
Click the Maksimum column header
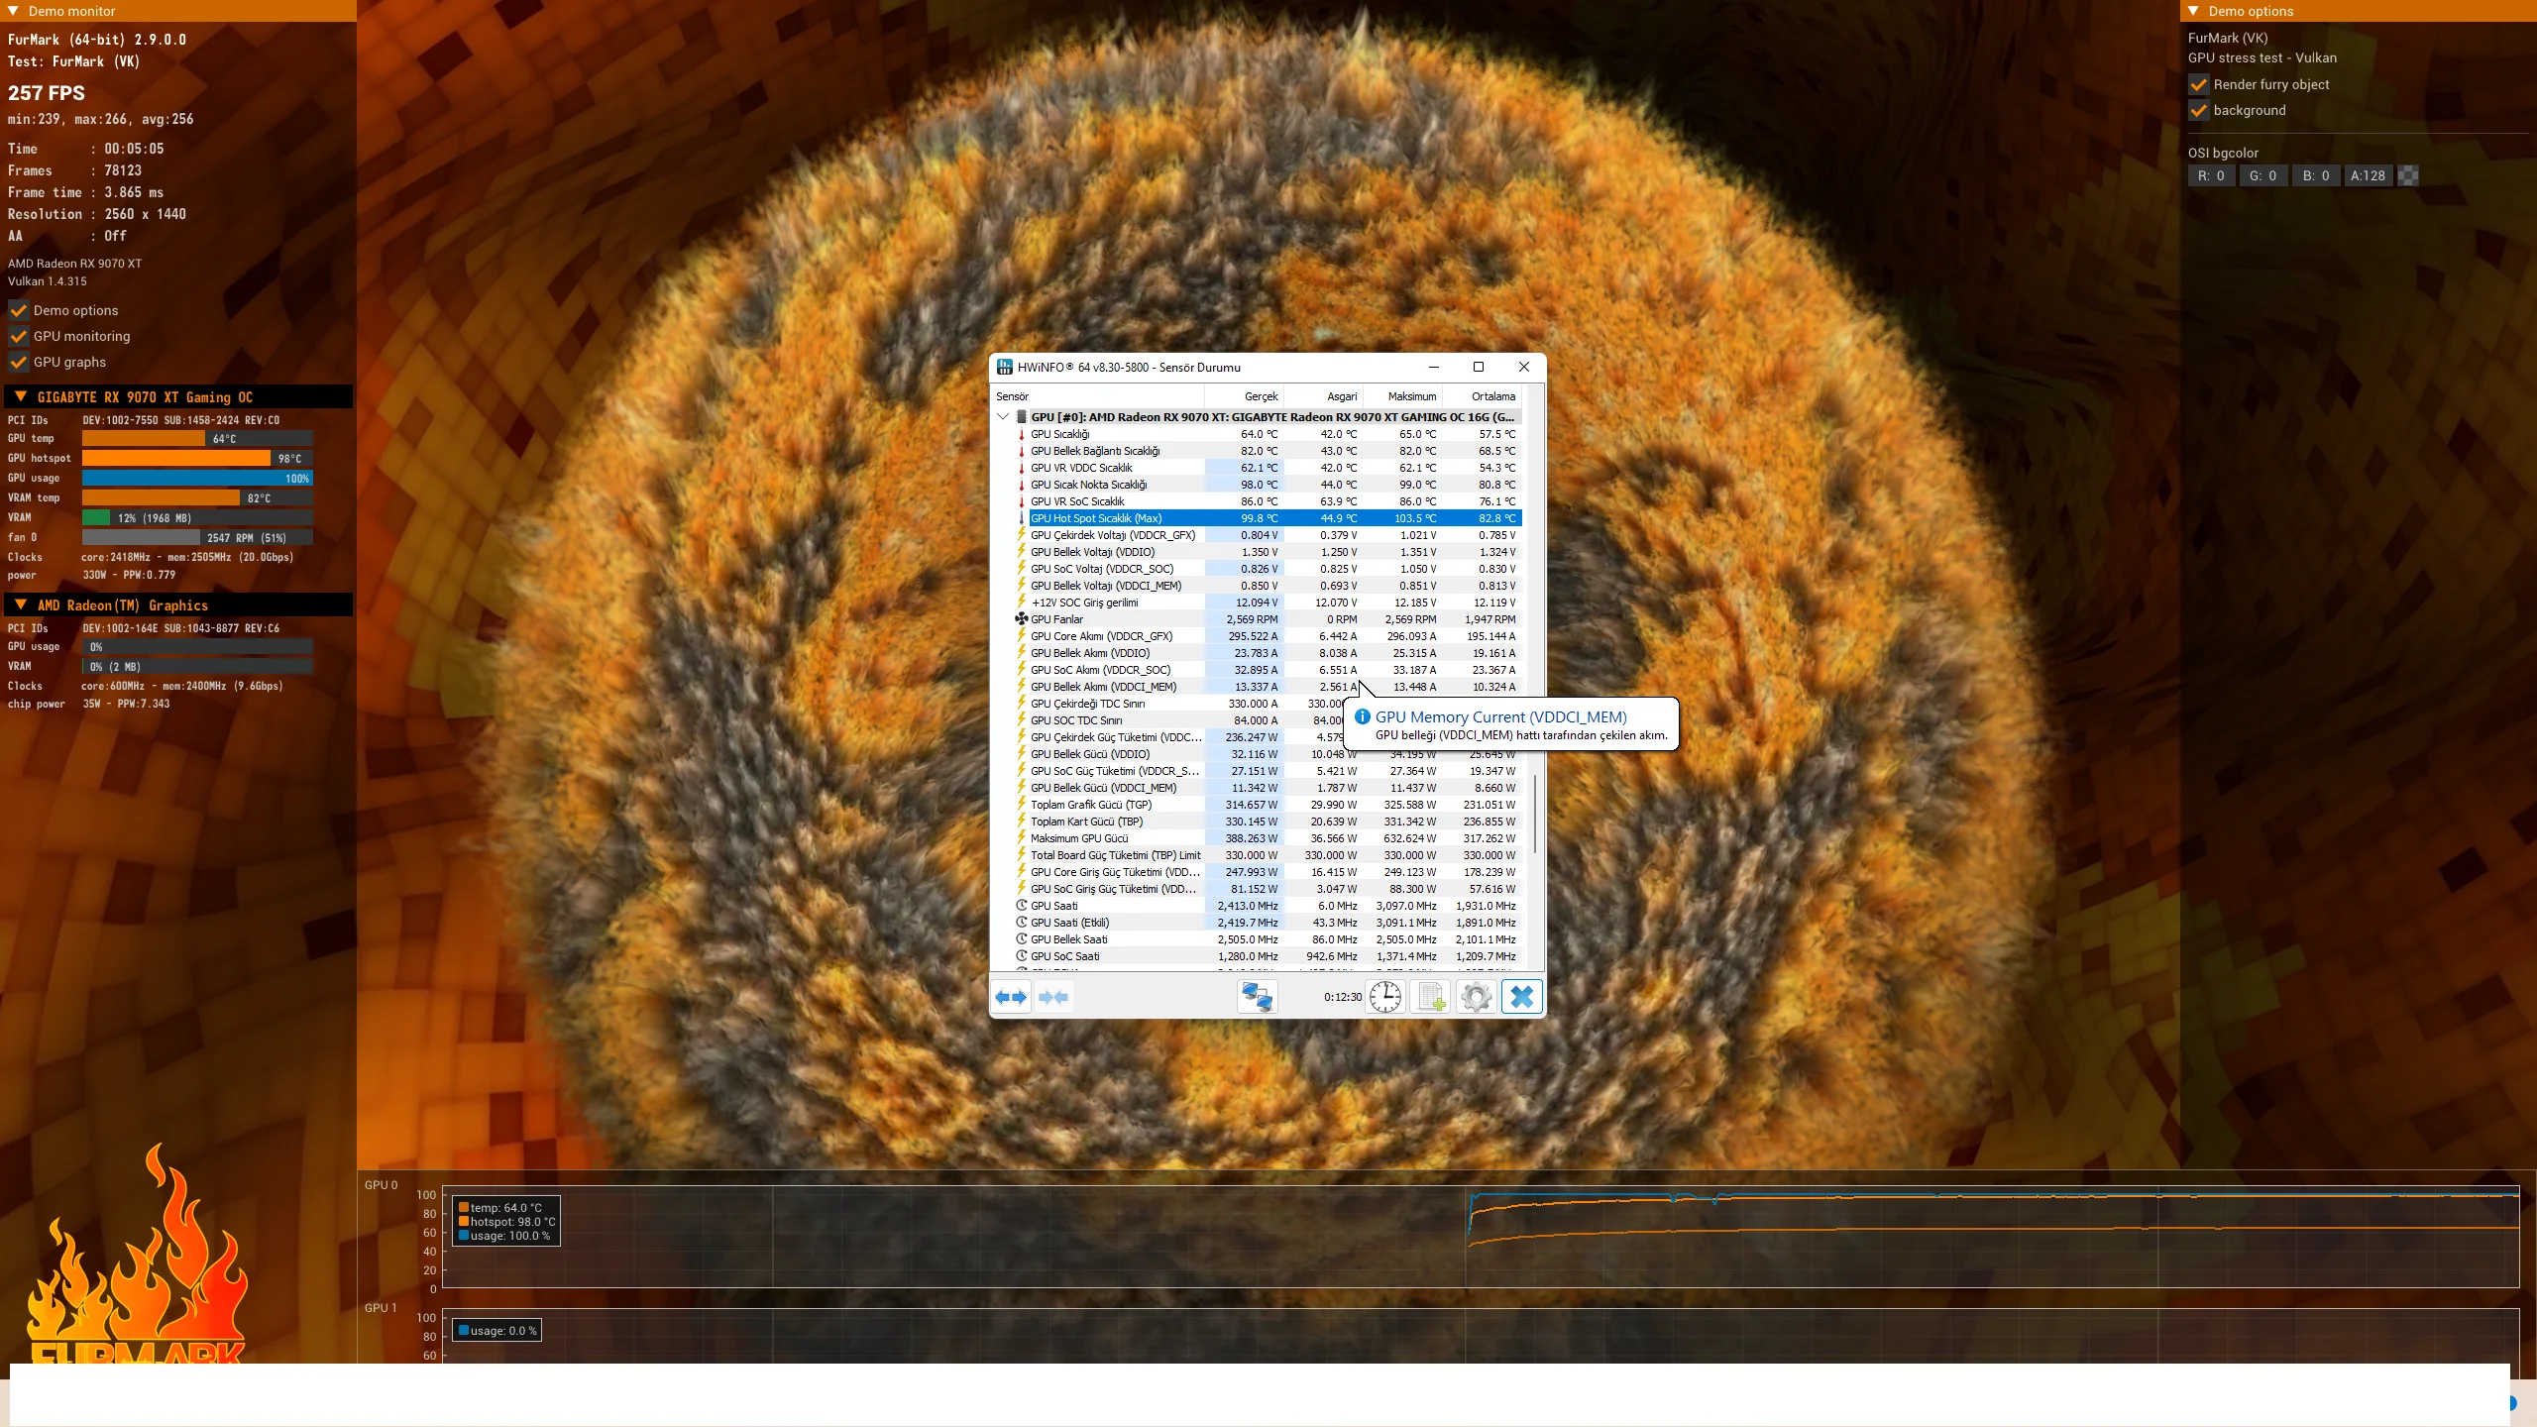pos(1411,396)
